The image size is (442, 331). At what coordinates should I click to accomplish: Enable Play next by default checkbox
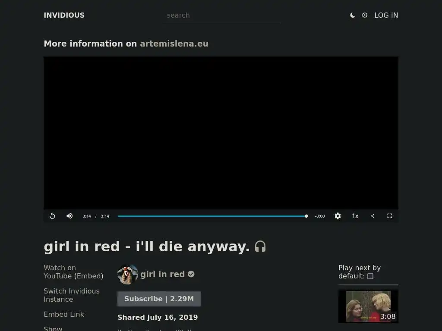pos(370,276)
